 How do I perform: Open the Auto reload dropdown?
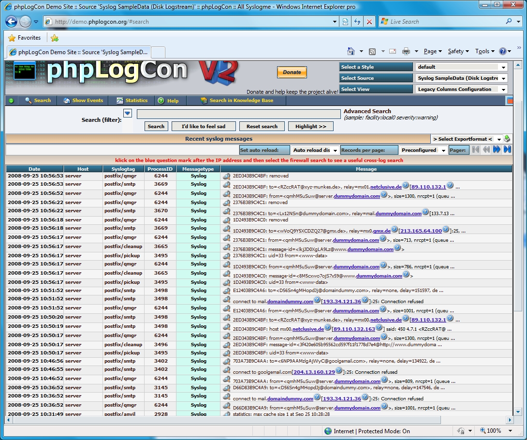coord(315,150)
